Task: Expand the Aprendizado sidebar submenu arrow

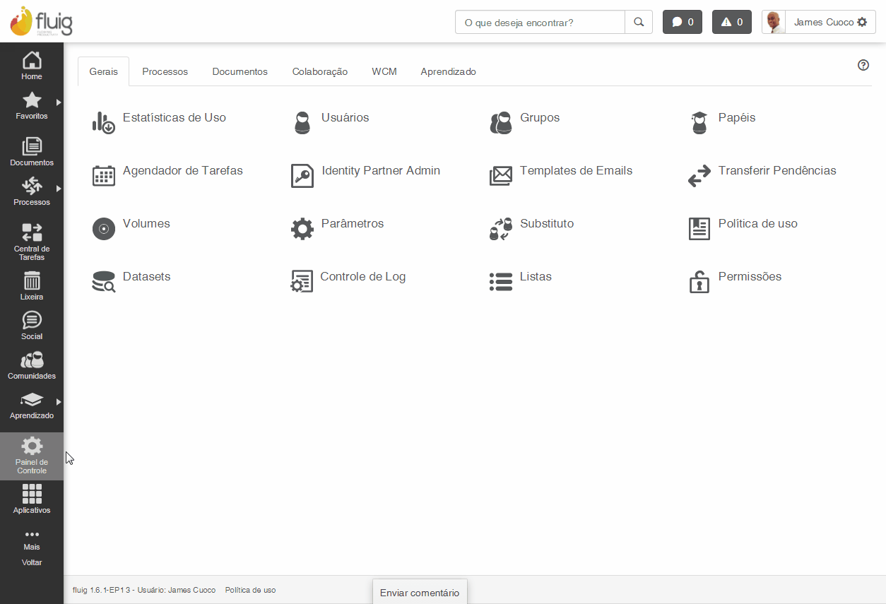Action: [x=59, y=402]
